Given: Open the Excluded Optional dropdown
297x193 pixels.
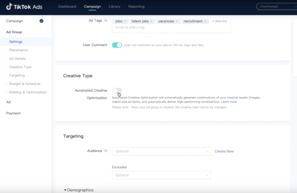Looking at the screenshot, I should click(161, 175).
